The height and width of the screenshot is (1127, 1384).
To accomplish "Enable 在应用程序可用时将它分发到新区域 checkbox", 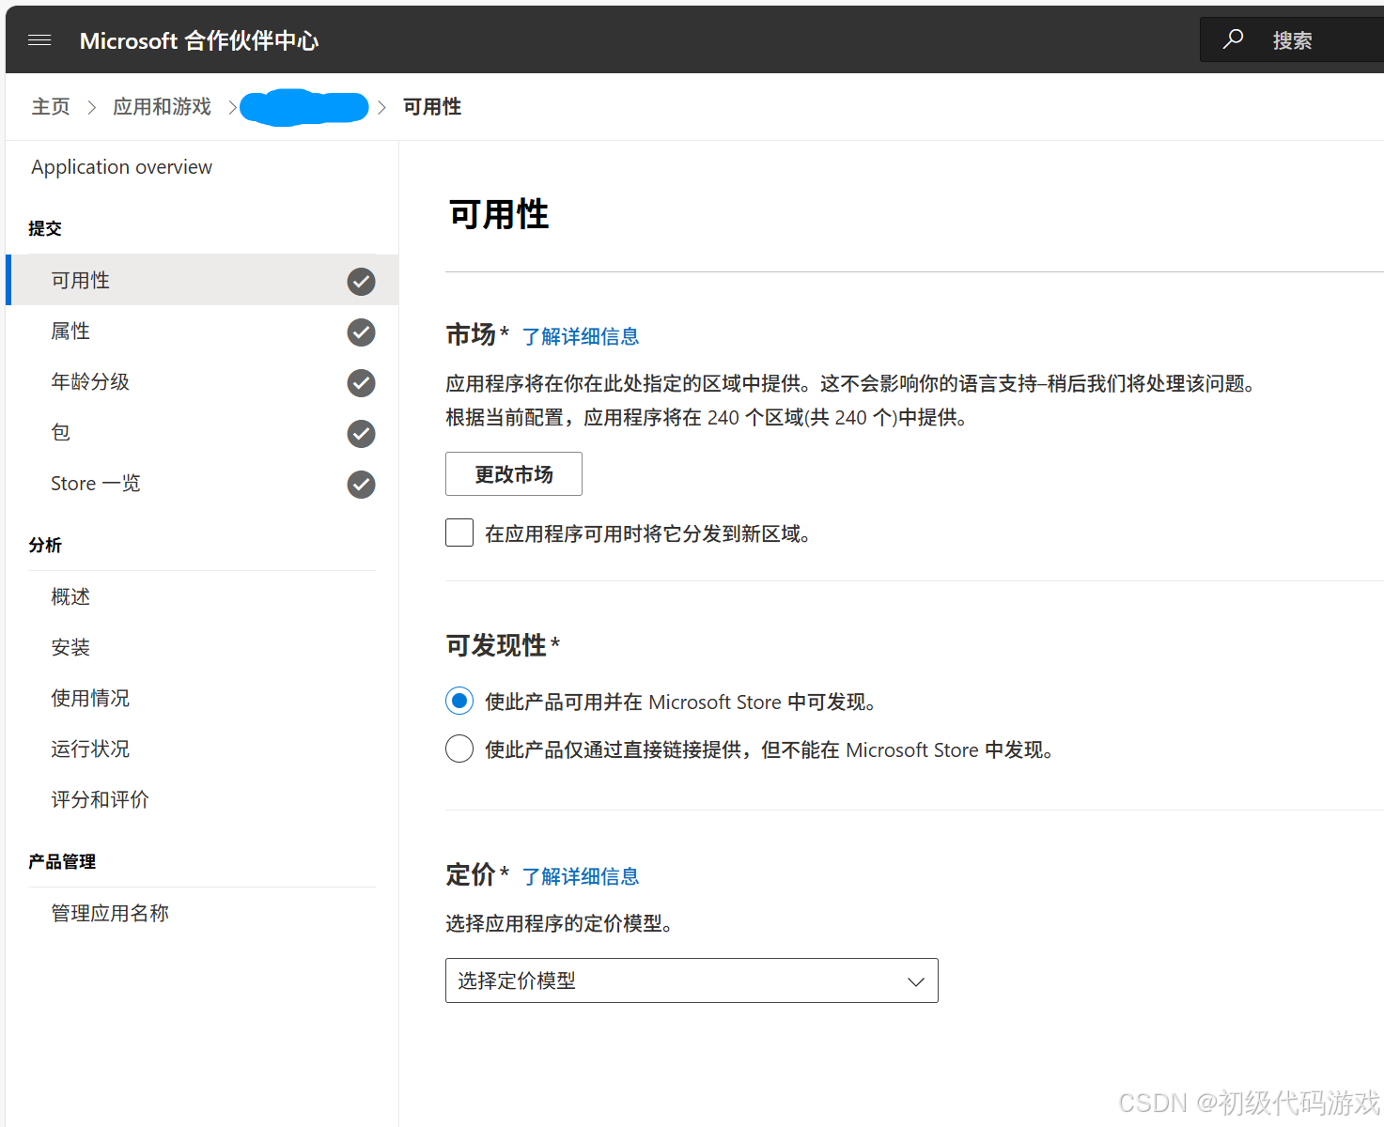I will pos(459,533).
